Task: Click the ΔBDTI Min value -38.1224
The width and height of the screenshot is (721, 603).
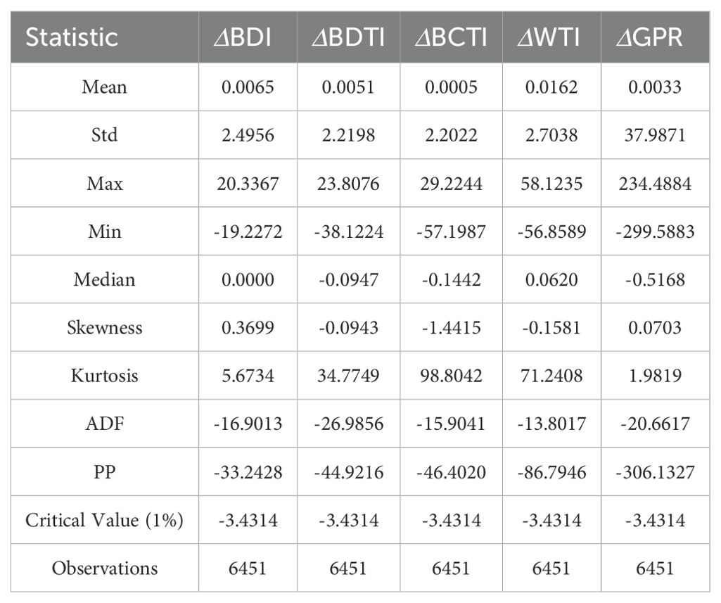Action: [350, 231]
